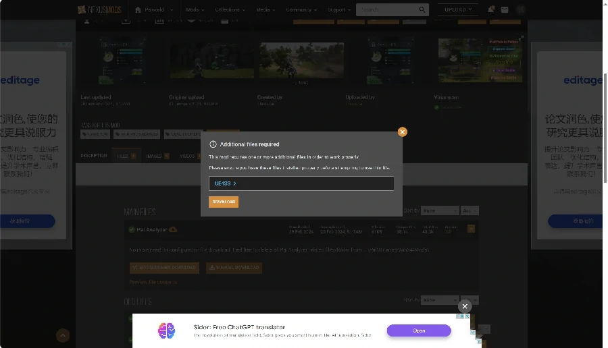Click the scroll-to-top arrow button
The width and height of the screenshot is (608, 348).
pos(63,336)
